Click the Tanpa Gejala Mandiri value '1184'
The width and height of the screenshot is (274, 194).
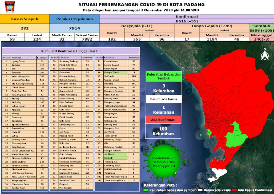pyautogui.click(x=212, y=39)
